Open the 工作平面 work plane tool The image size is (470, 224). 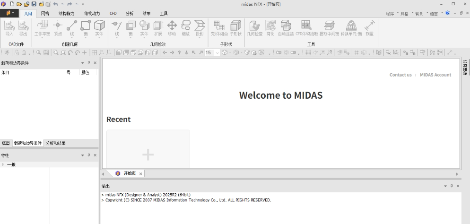pyautogui.click(x=42, y=29)
